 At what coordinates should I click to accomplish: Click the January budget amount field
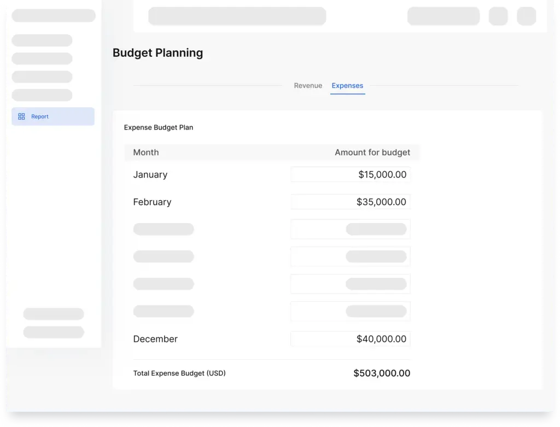[351, 175]
